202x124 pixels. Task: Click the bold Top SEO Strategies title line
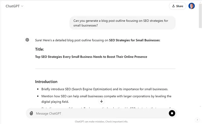point(91,57)
